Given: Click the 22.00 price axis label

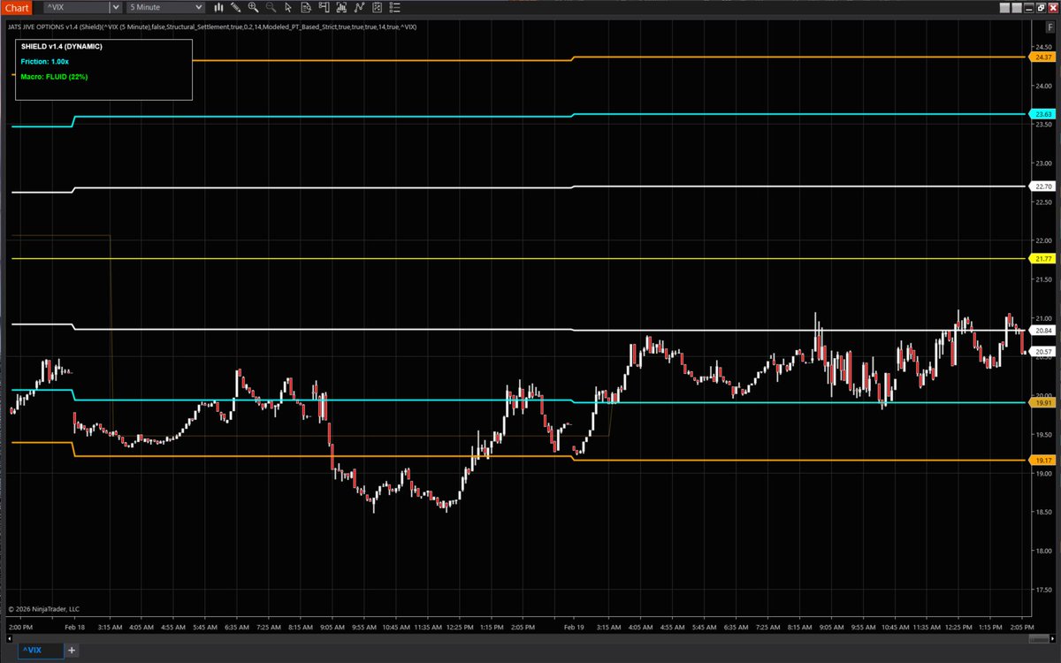Looking at the screenshot, I should [1042, 240].
